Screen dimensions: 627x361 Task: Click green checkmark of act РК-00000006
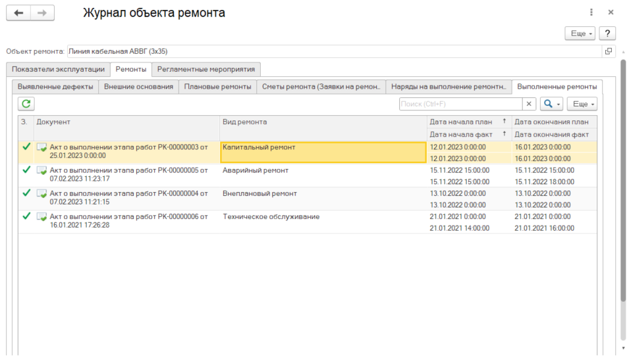click(x=26, y=216)
